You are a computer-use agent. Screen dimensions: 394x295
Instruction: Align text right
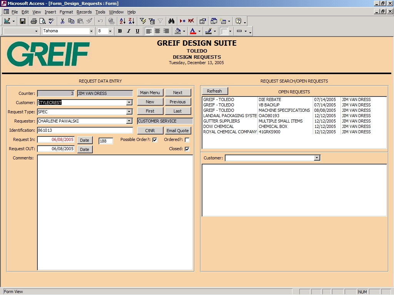(x=166, y=31)
